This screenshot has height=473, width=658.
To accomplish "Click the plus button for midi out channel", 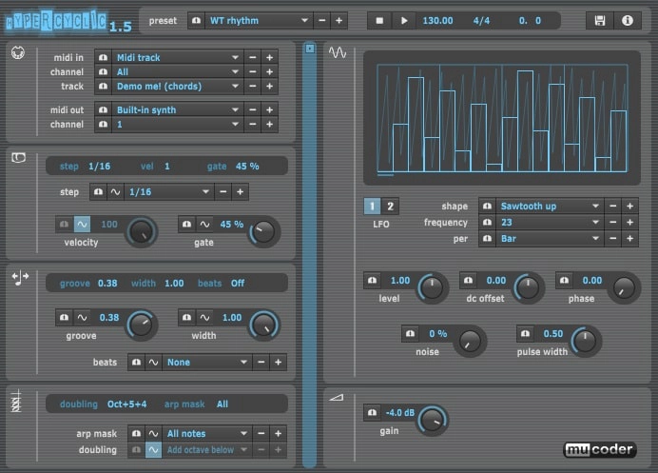I will point(269,125).
